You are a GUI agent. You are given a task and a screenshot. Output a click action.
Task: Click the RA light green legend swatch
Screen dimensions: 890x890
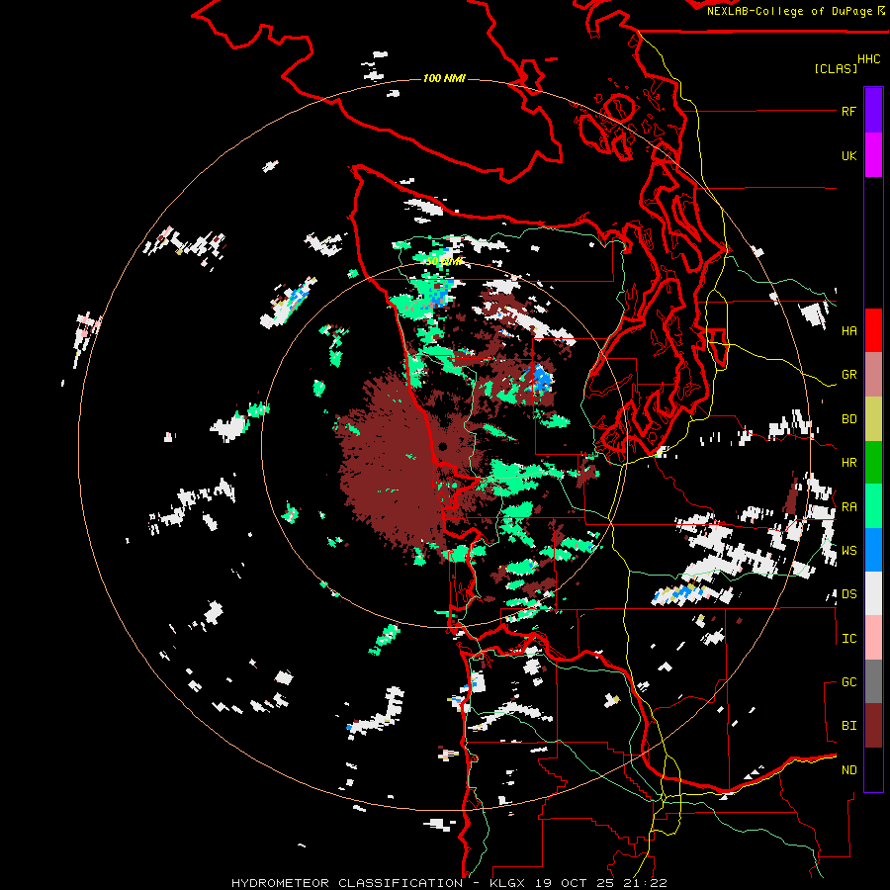tap(873, 505)
